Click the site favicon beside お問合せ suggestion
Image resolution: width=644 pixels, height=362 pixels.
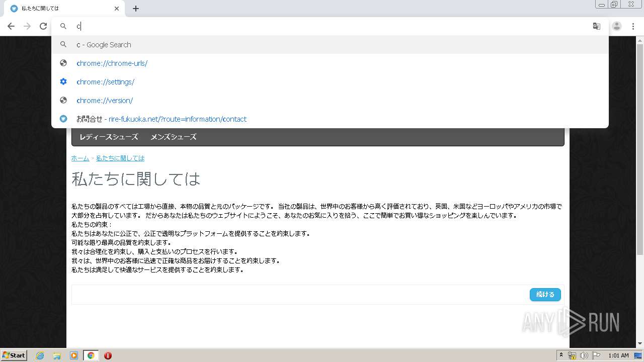click(63, 119)
